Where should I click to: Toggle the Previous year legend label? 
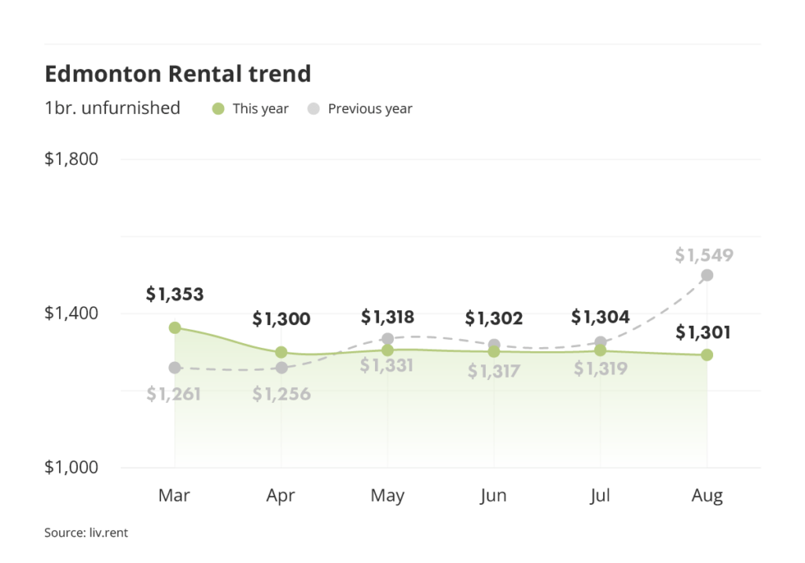(x=369, y=108)
